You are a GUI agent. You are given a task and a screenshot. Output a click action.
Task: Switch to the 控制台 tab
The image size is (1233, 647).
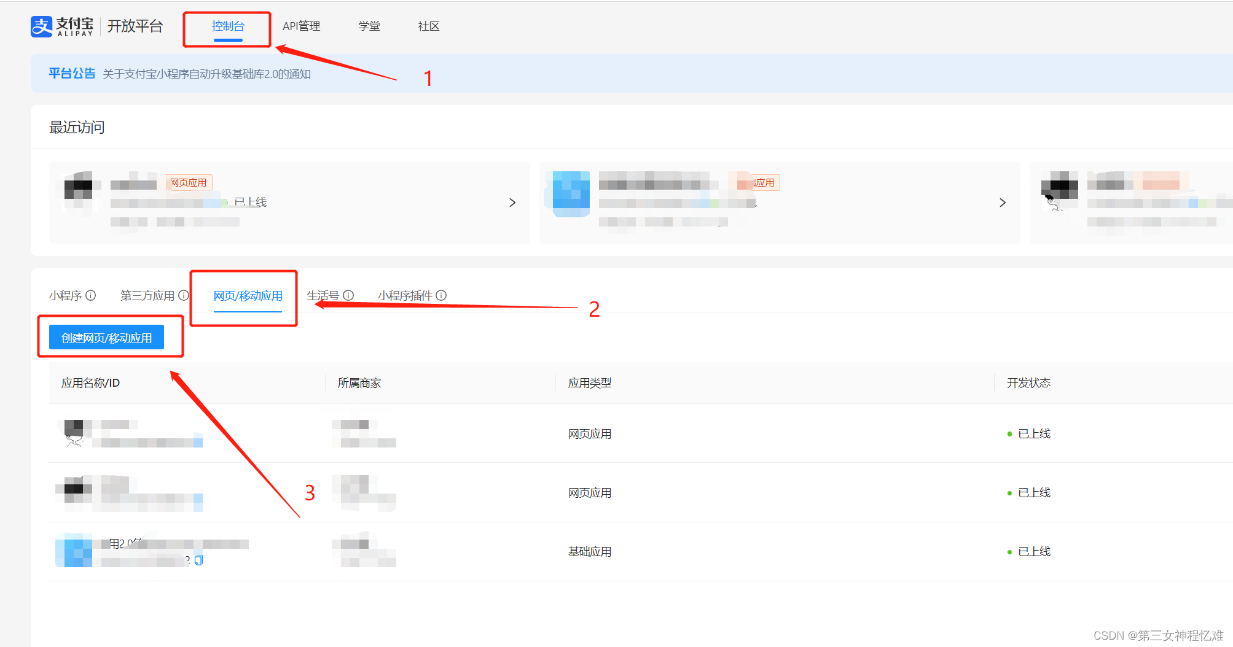pyautogui.click(x=228, y=26)
